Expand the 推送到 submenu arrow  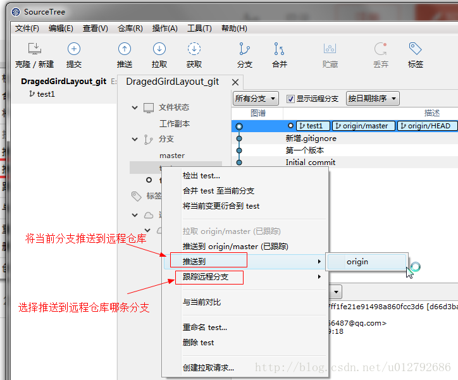(x=319, y=262)
